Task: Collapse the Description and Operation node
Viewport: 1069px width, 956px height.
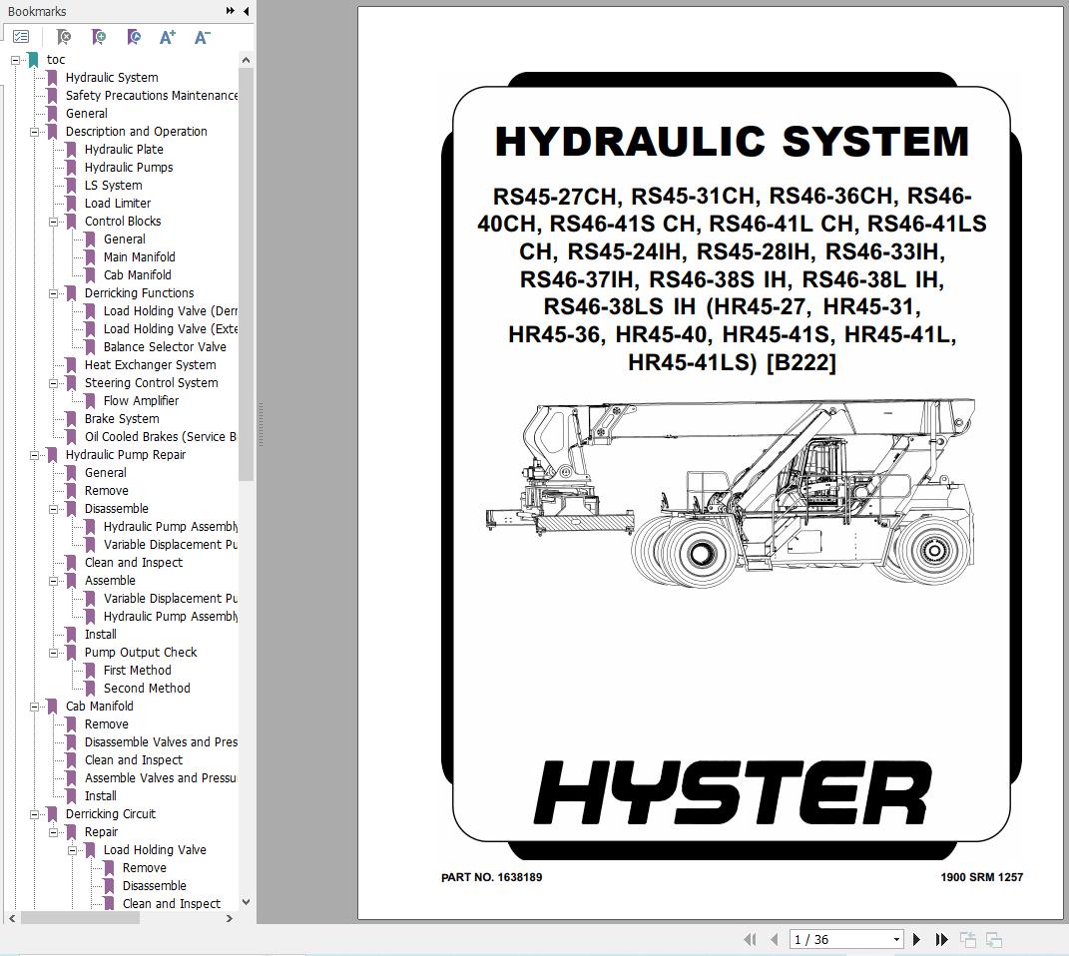Action: (x=35, y=132)
